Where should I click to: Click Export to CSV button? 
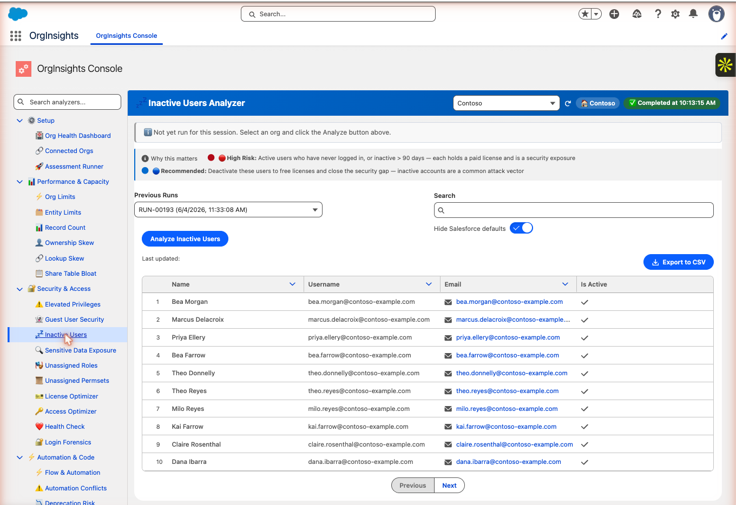(x=679, y=262)
